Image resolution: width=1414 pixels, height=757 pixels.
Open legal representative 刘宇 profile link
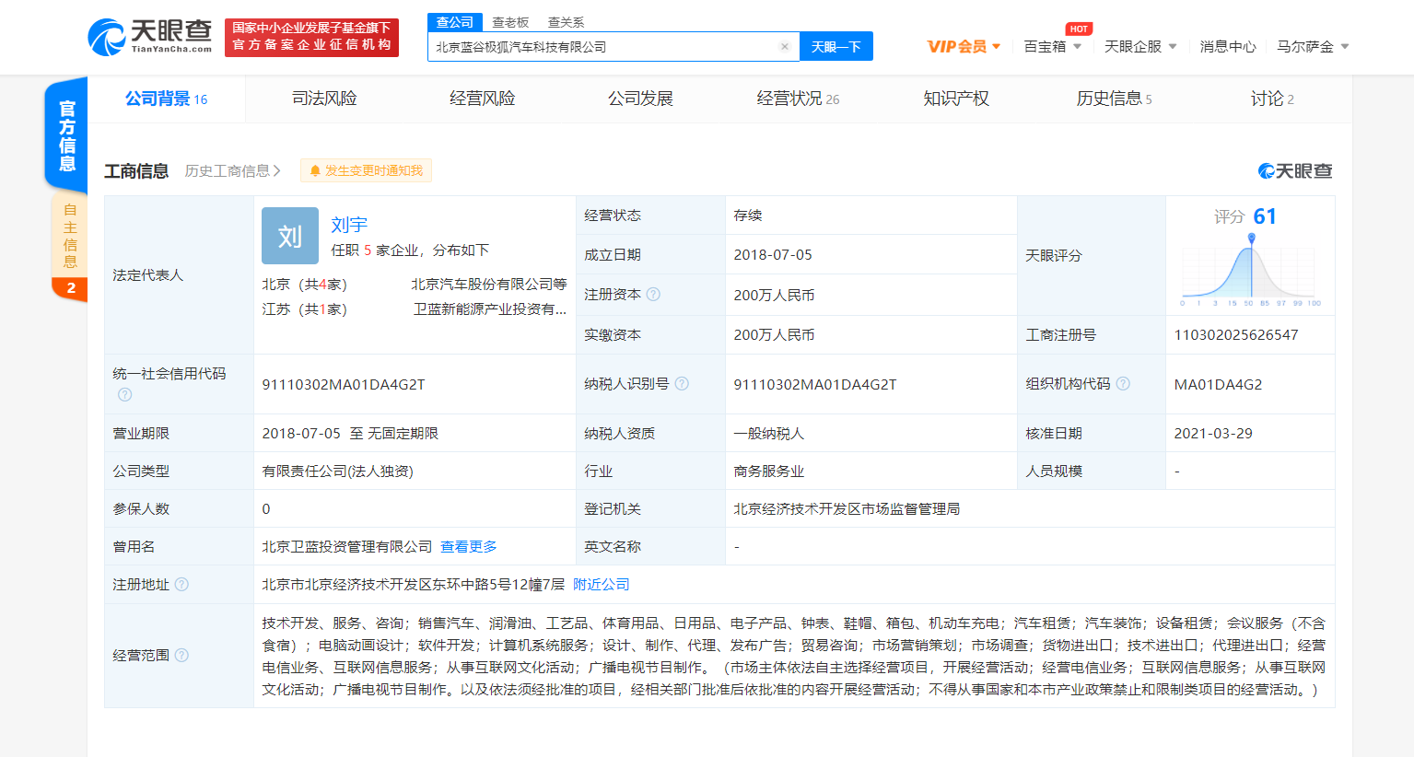click(x=349, y=225)
